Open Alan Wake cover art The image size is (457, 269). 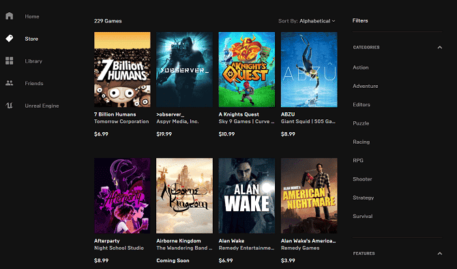coord(247,195)
